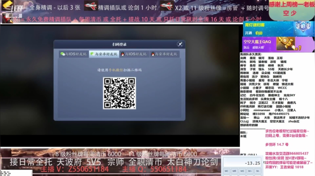Click the 多情环 14.7 号 text
The image size is (315, 176).
(276, 144)
